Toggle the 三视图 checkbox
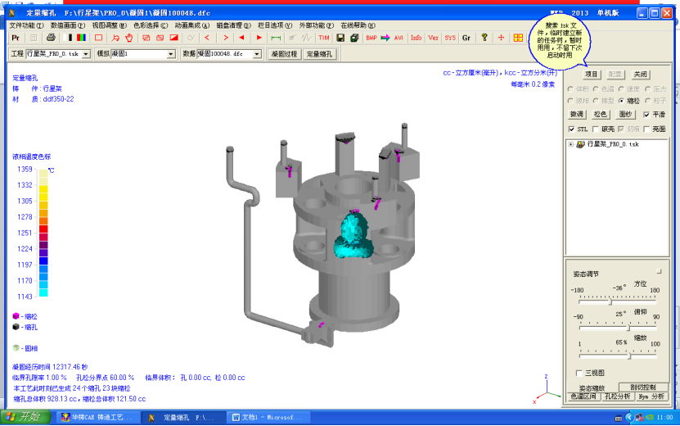Viewport: 680px width, 426px height. pos(579,374)
